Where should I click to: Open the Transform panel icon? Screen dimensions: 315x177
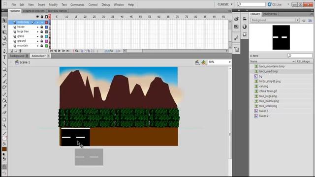tap(245, 34)
